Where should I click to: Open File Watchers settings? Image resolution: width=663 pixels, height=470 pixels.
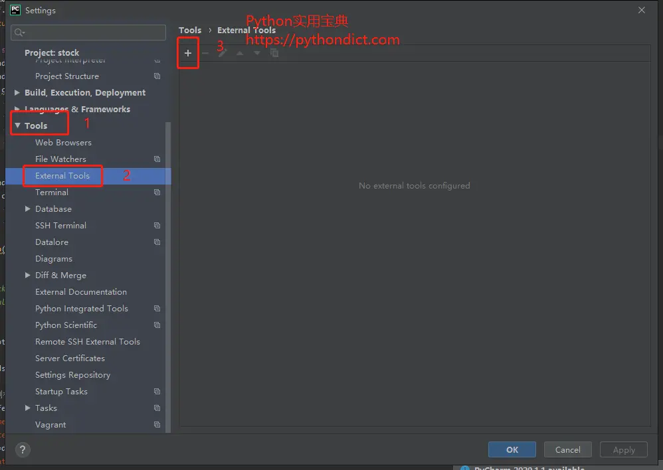[x=61, y=159]
